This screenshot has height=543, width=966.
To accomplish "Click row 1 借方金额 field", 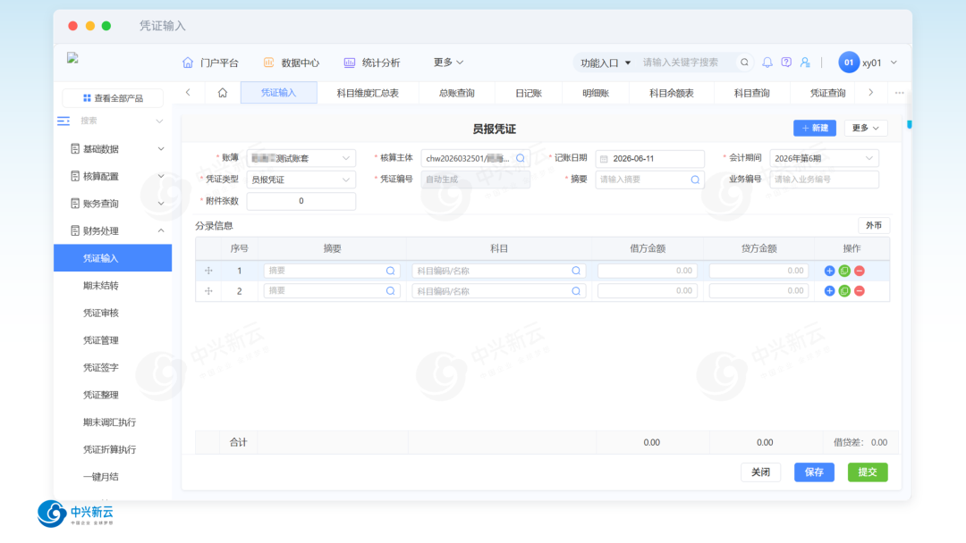I will [x=647, y=271].
